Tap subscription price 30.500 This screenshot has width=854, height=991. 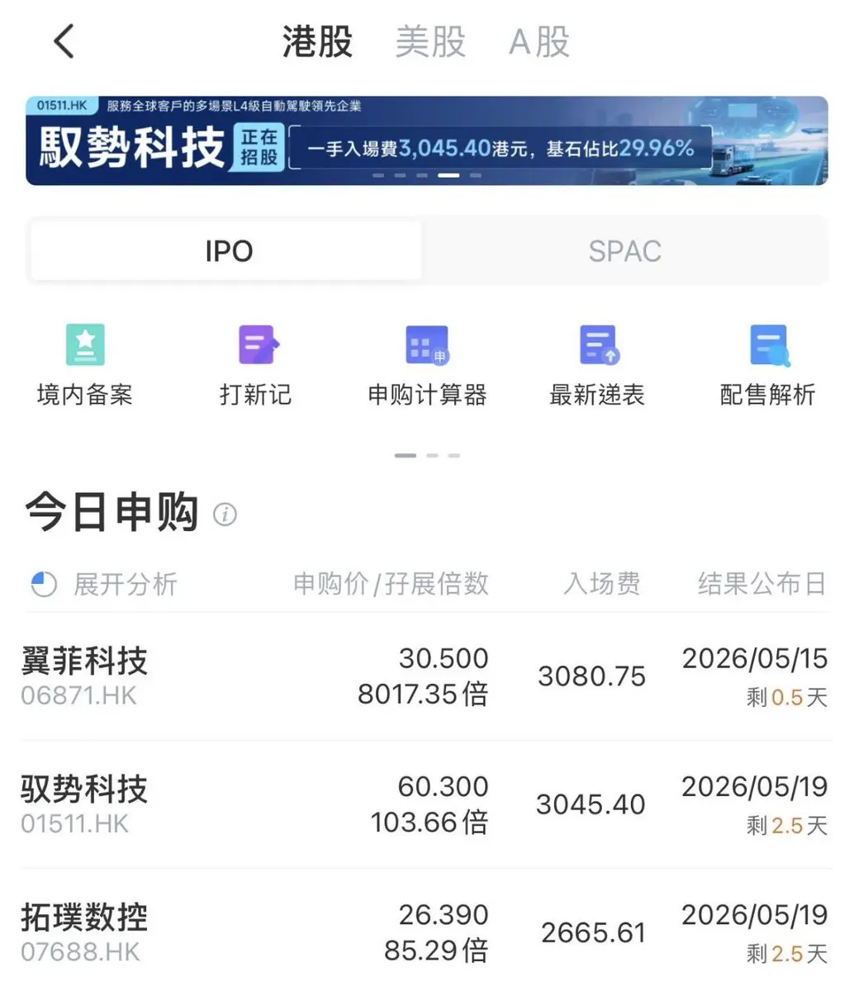coord(444,658)
